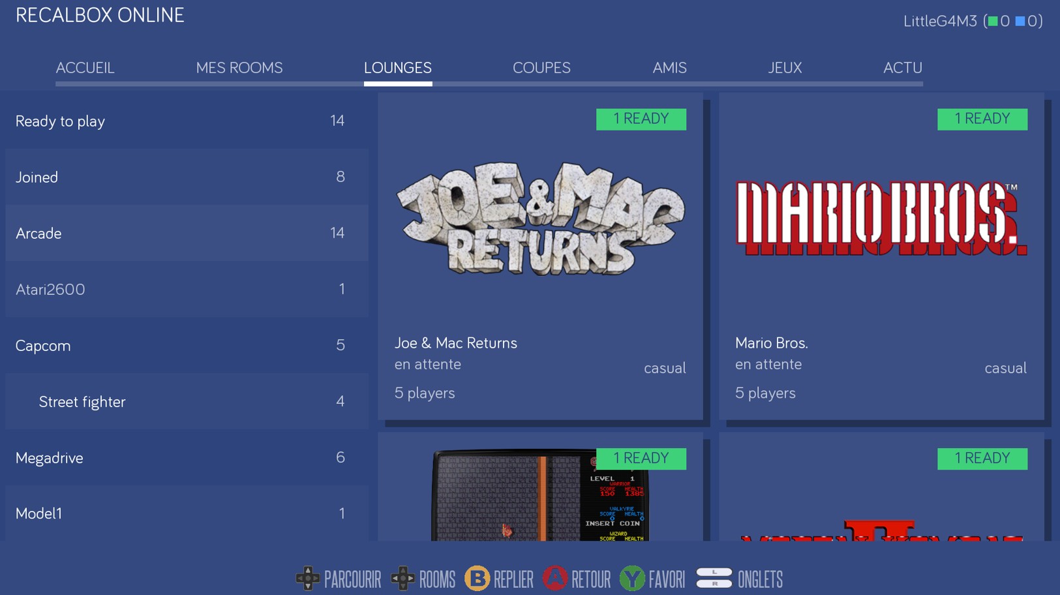Click 1 READY badge on Joe & Mac Returns
This screenshot has height=595, width=1060.
click(641, 119)
